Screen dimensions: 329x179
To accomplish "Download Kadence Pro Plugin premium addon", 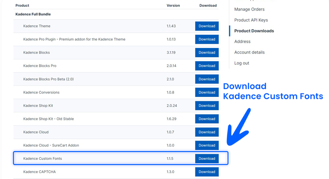I will click(206, 39).
